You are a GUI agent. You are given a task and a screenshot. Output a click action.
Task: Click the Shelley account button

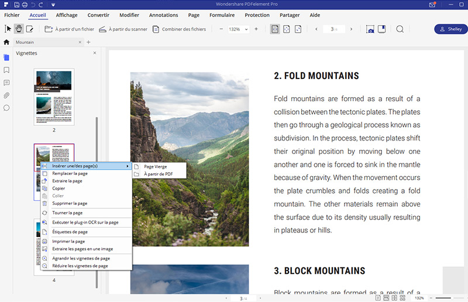coord(450,29)
